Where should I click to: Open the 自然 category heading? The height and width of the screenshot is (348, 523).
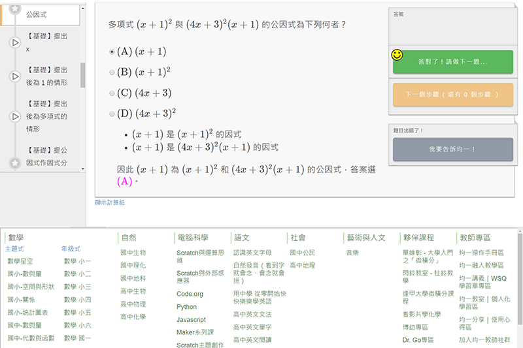(x=129, y=238)
